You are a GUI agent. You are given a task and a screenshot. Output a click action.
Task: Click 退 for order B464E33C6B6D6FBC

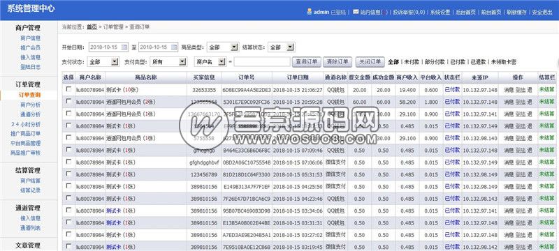tap(530, 151)
